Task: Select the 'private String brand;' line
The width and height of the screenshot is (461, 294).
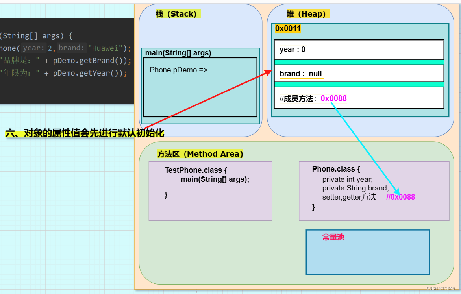Action: point(355,188)
